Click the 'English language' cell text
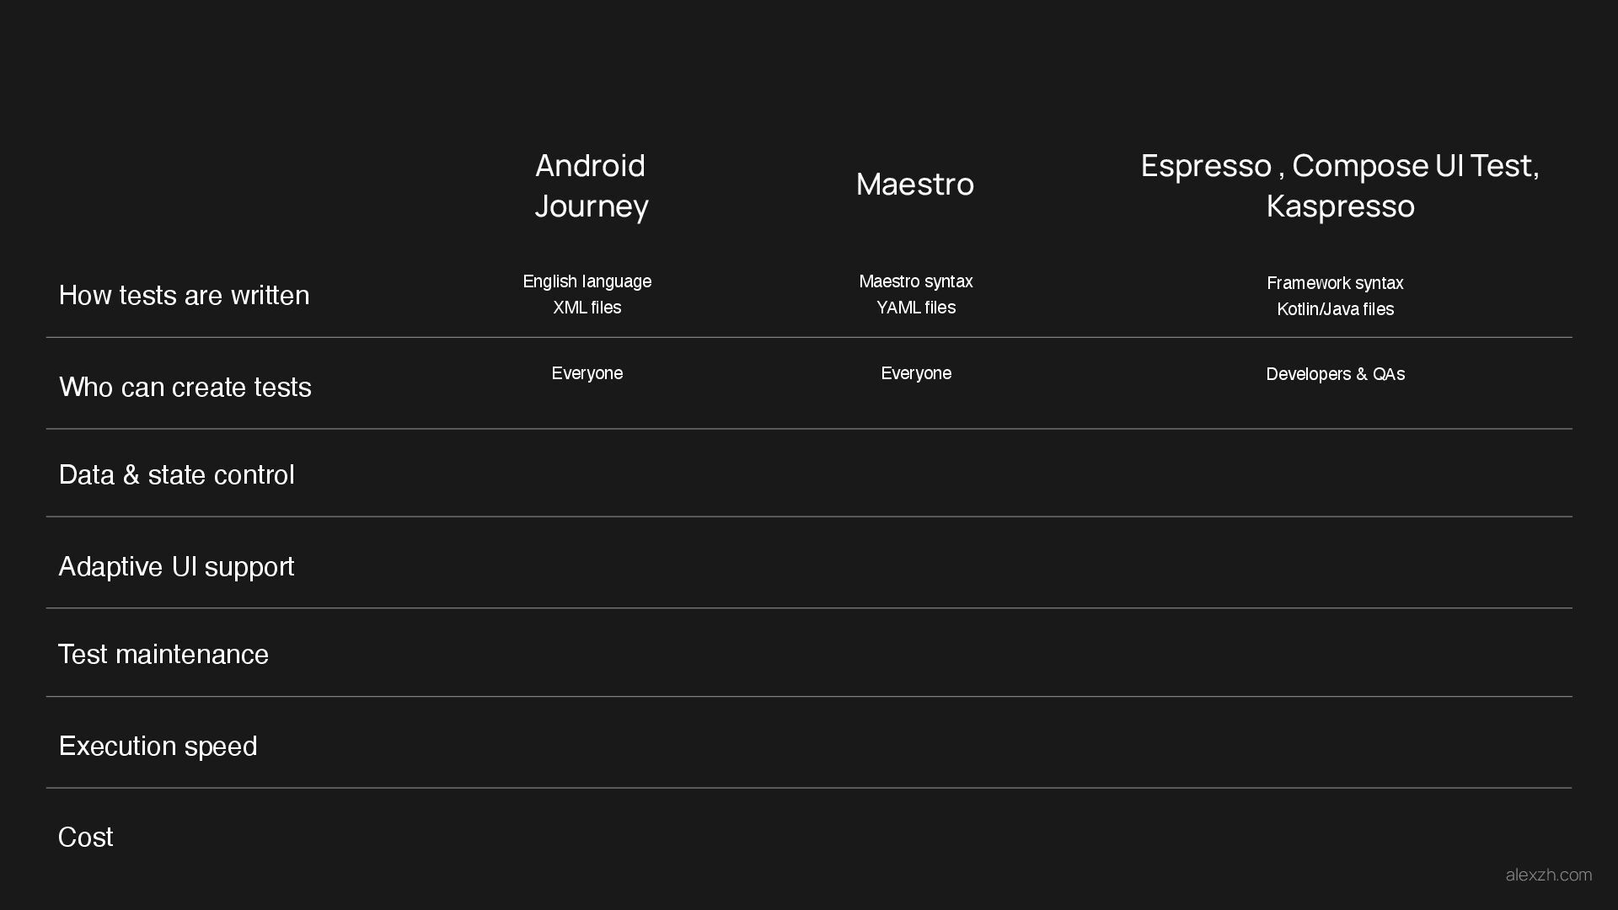The image size is (1618, 910). (587, 281)
